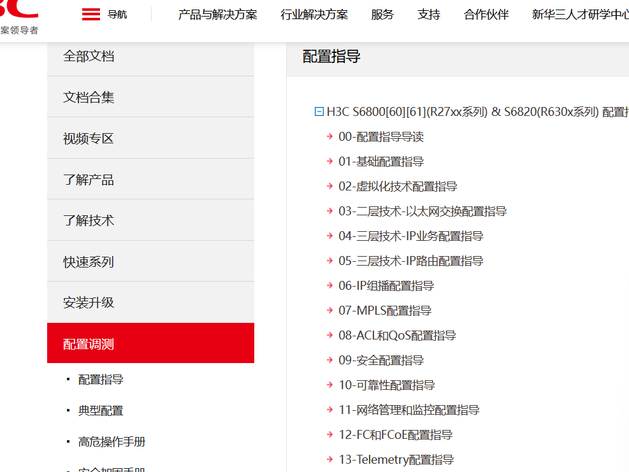Screen dimensions: 629x472
Task: Open 06-IP组播配置指导 document
Action: (x=386, y=285)
